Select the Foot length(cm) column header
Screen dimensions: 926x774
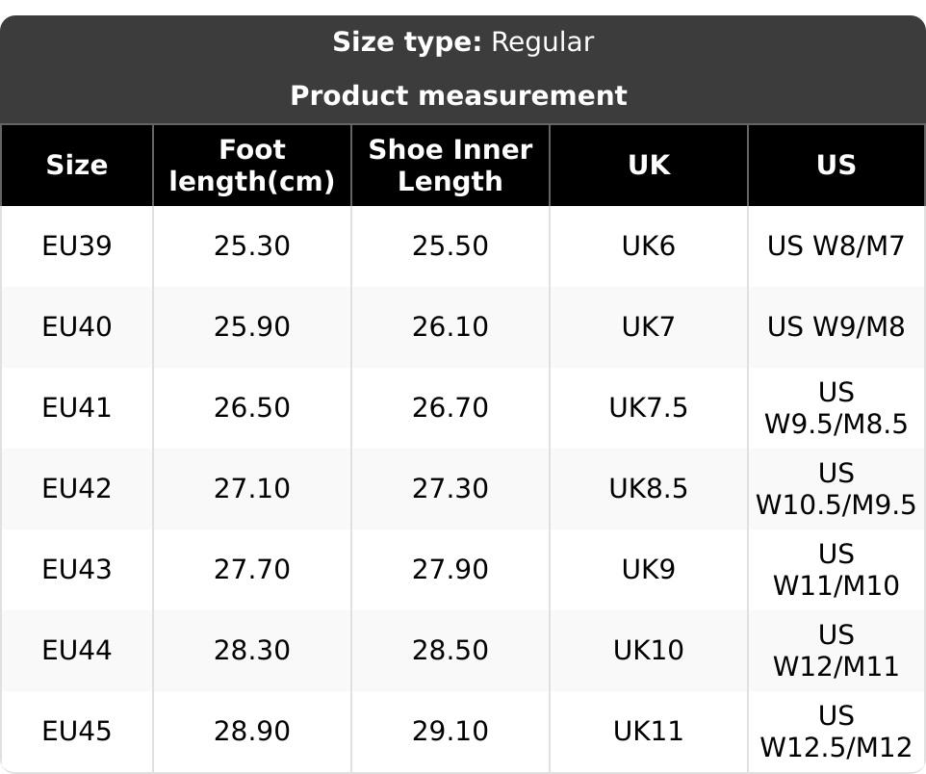tap(252, 165)
